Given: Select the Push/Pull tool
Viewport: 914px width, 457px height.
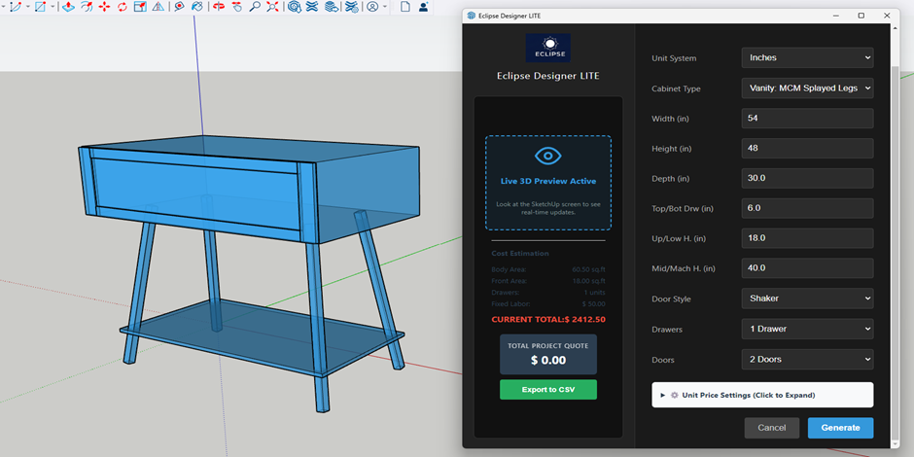Looking at the screenshot, I should 68,7.
